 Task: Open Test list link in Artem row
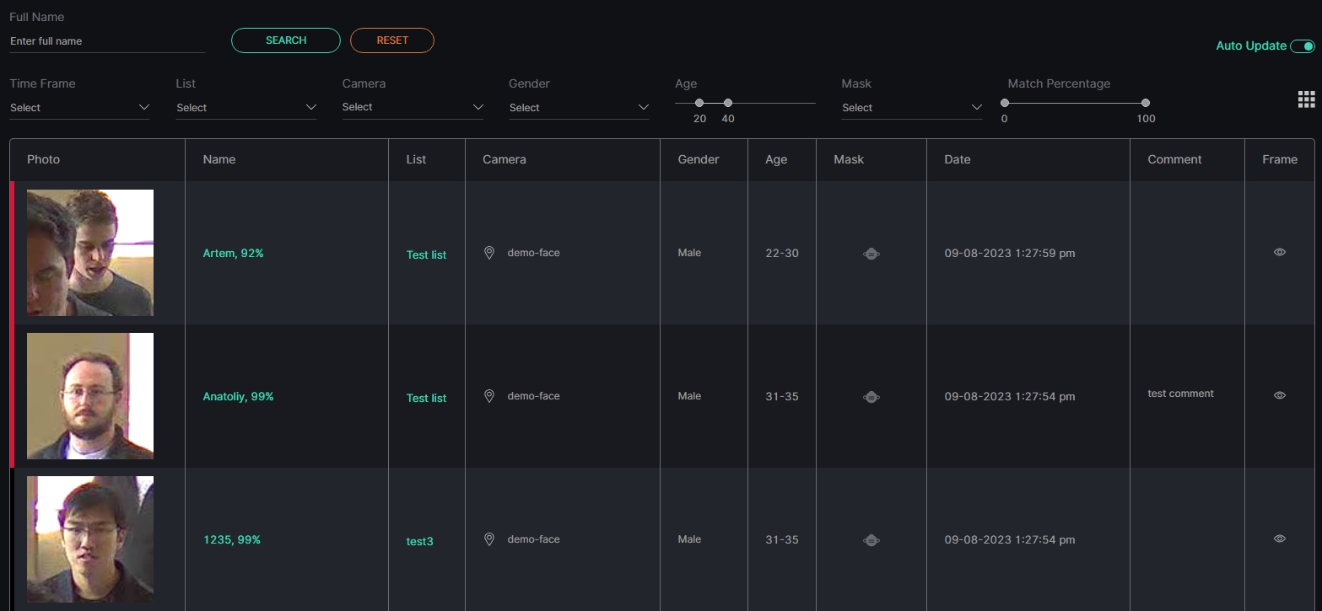coord(427,255)
